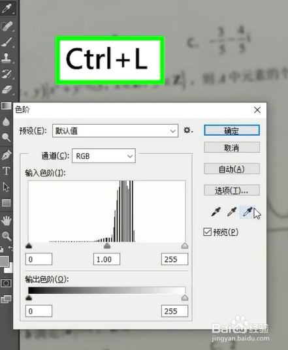Click the 输入色阶(I): label
The height and width of the screenshot is (350, 288).
point(46,173)
